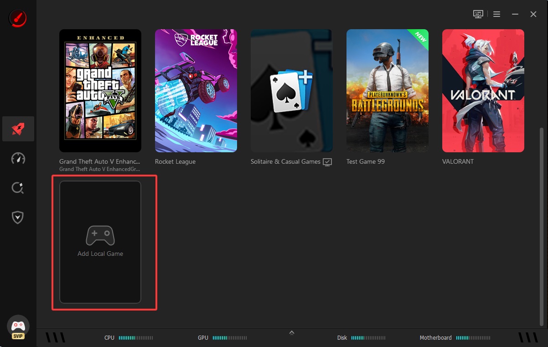Open the rocket boost sidebar tab
Viewport: 548px width, 347px height.
(18, 129)
